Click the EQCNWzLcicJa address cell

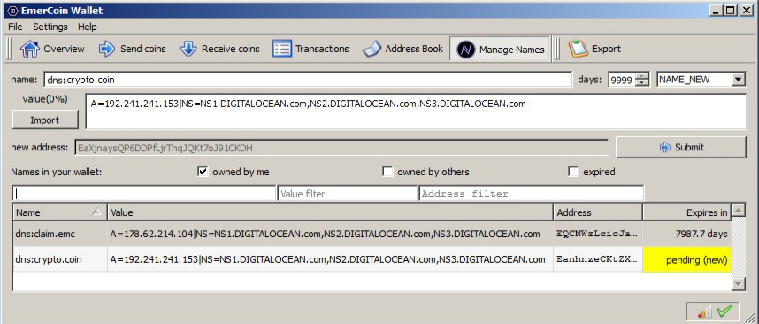click(597, 234)
